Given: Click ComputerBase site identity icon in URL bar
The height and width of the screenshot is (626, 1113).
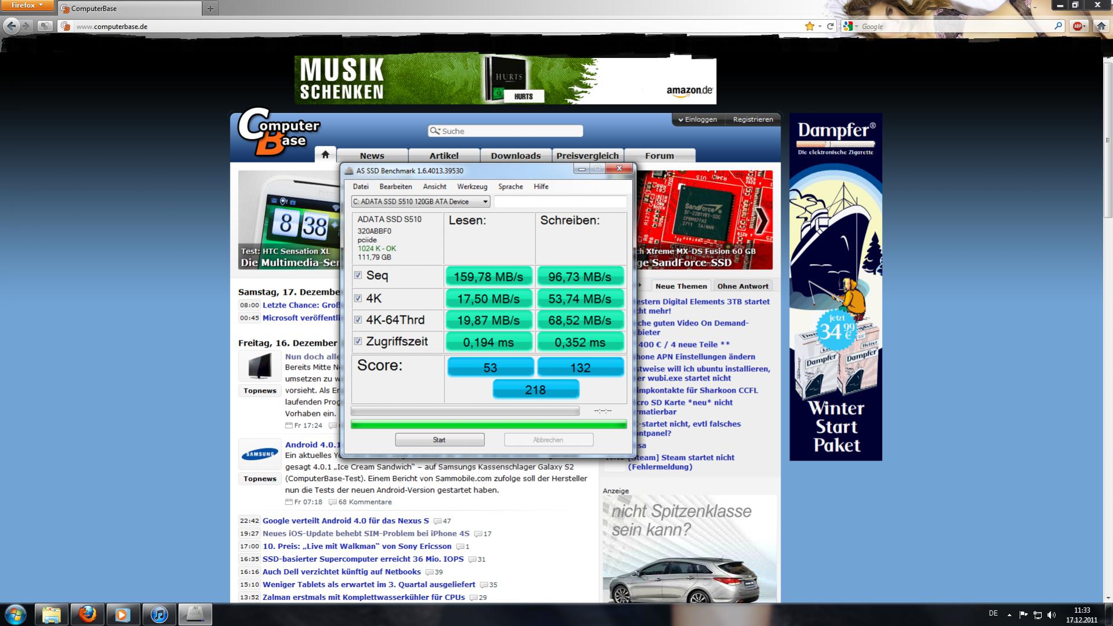Looking at the screenshot, I should click(66, 26).
